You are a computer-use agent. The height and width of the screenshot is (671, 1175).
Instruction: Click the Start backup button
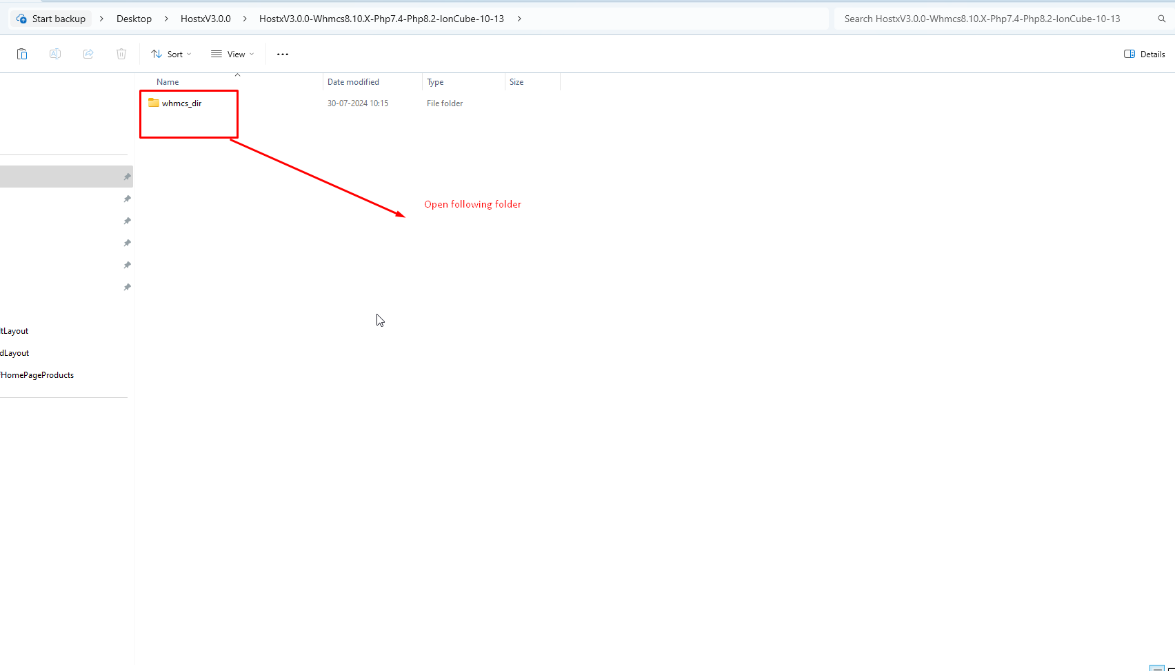tap(51, 19)
